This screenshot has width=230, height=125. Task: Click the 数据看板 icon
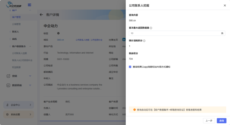coord(8,85)
